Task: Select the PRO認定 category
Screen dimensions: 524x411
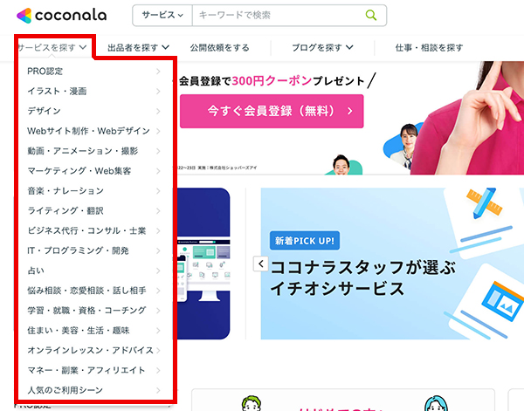Action: coord(93,71)
